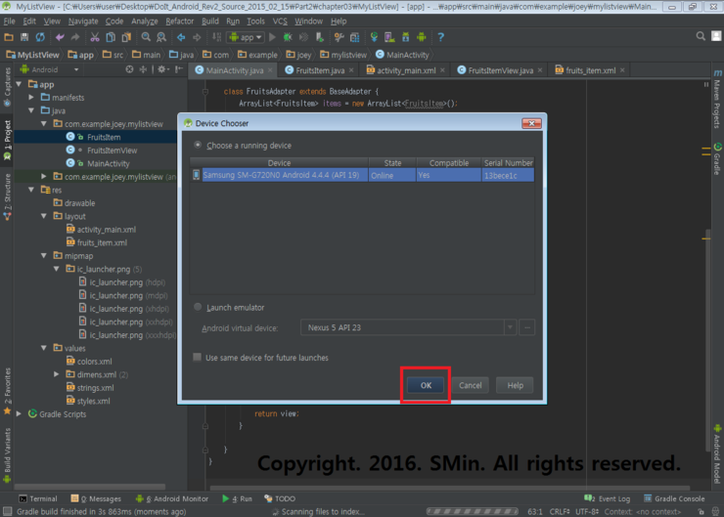Click the Debug app bug icon
The height and width of the screenshot is (517, 724).
[288, 37]
